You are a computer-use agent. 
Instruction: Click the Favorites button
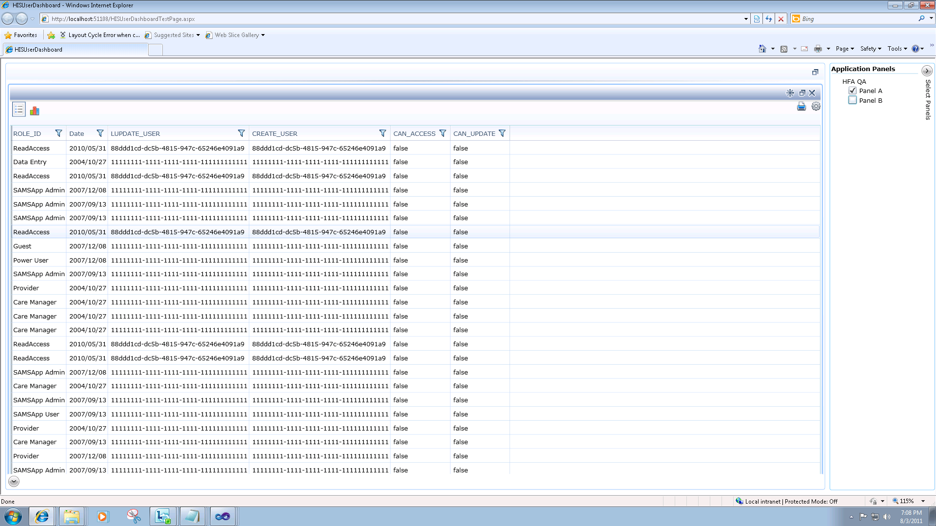pos(21,35)
